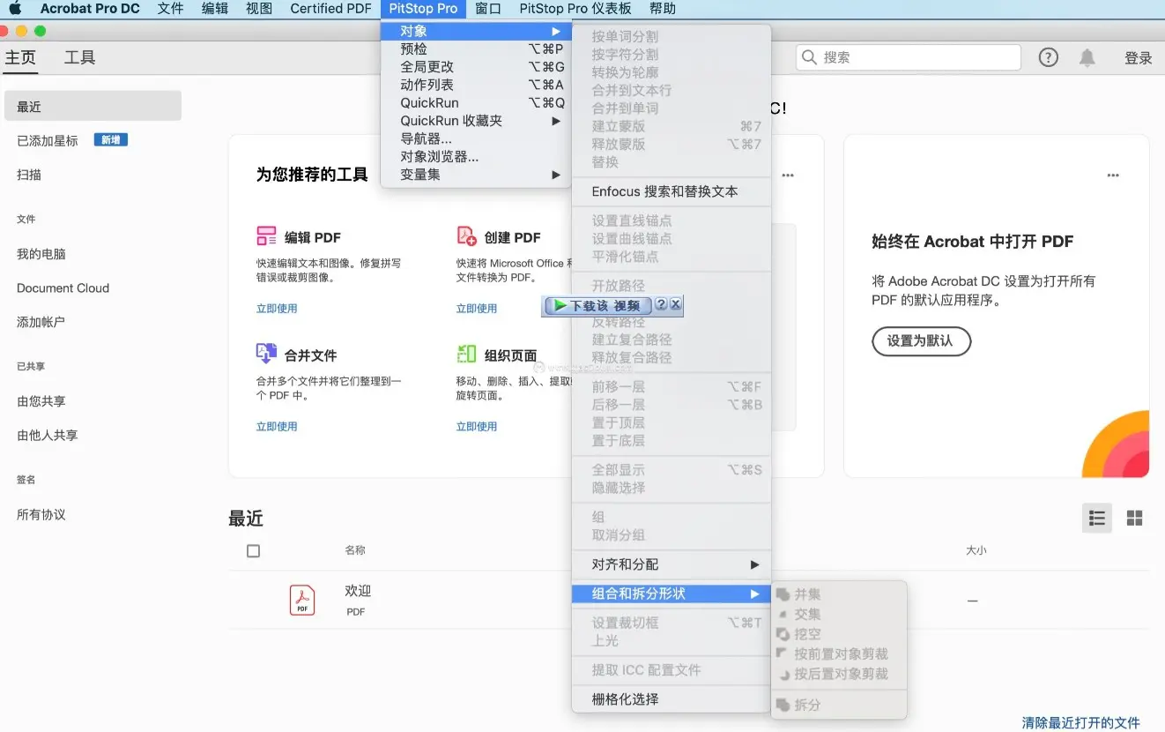1165x732 pixels.
Task: Open the 编辑 menu
Action: click(215, 9)
